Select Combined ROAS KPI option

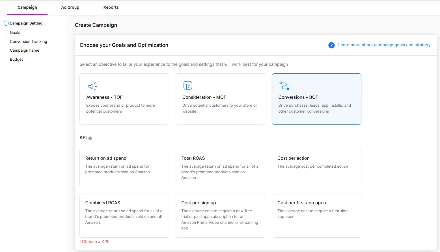point(124,216)
